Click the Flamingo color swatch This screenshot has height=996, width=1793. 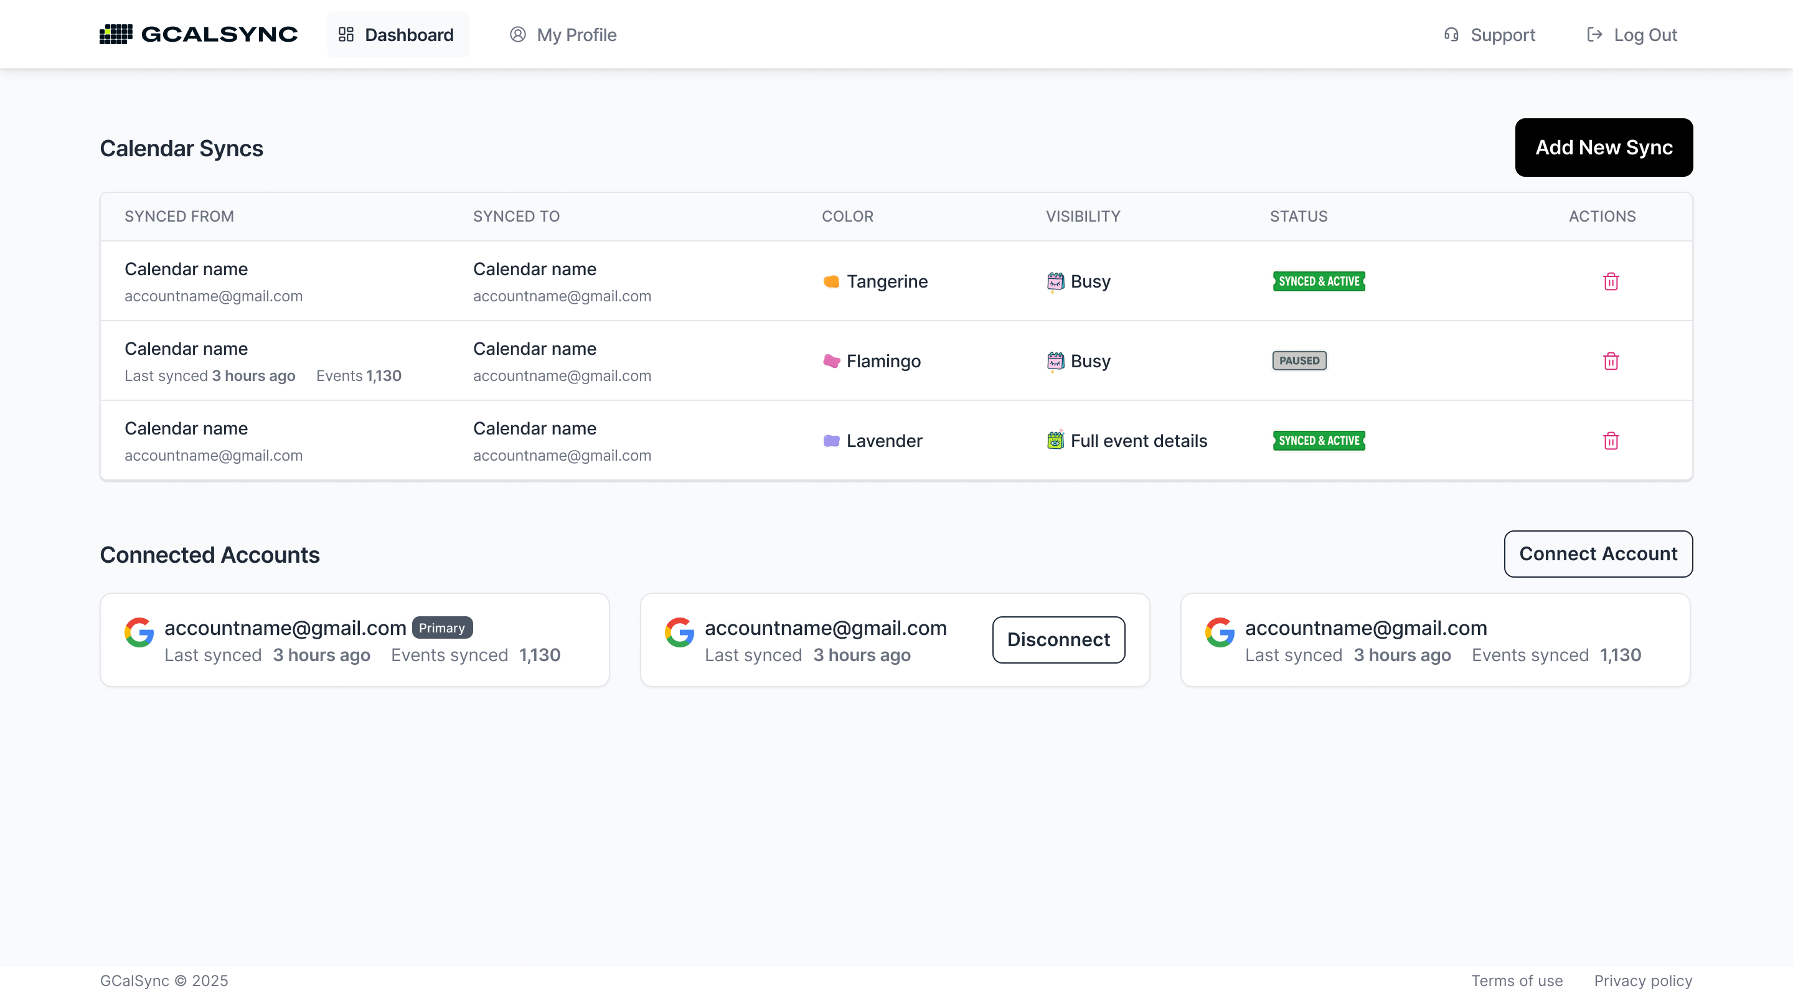click(x=831, y=360)
